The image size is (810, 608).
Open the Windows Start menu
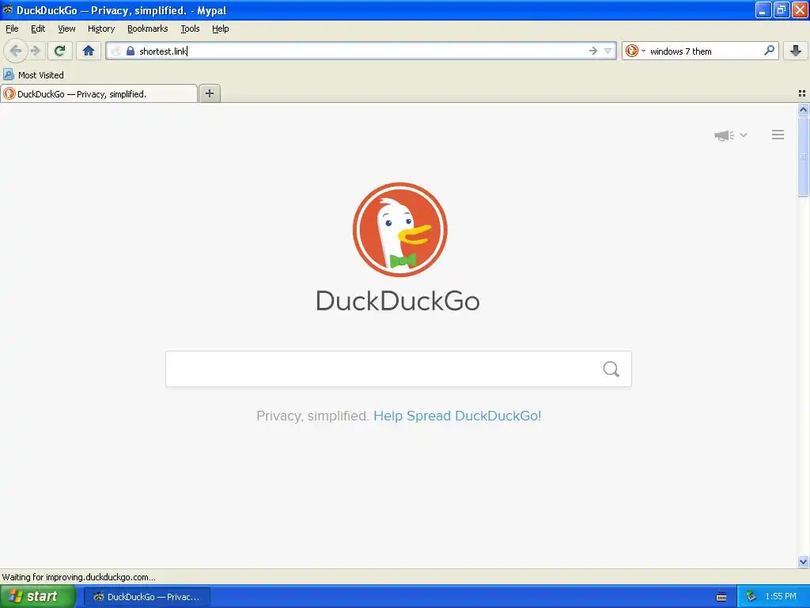(x=38, y=597)
